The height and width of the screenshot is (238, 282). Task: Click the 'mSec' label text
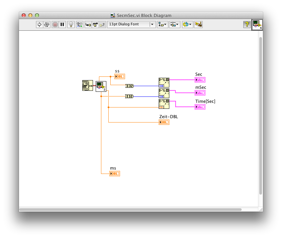[201, 87]
